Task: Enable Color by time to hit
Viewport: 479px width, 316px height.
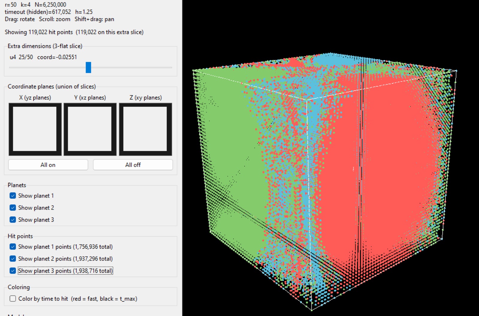Action: 13,298
